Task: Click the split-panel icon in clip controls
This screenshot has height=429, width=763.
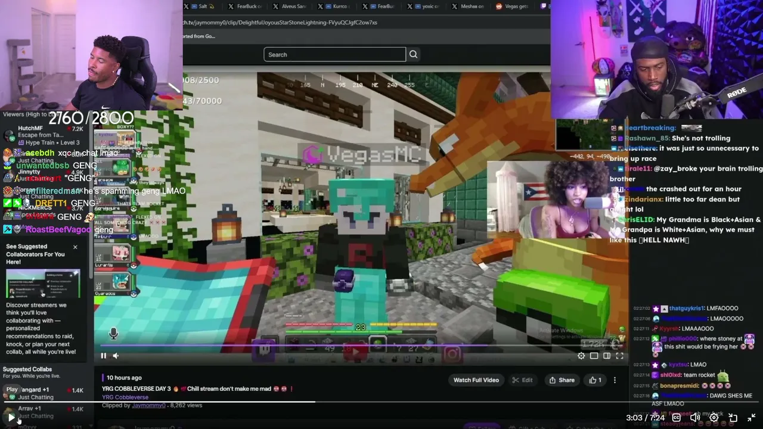Action: click(x=607, y=356)
